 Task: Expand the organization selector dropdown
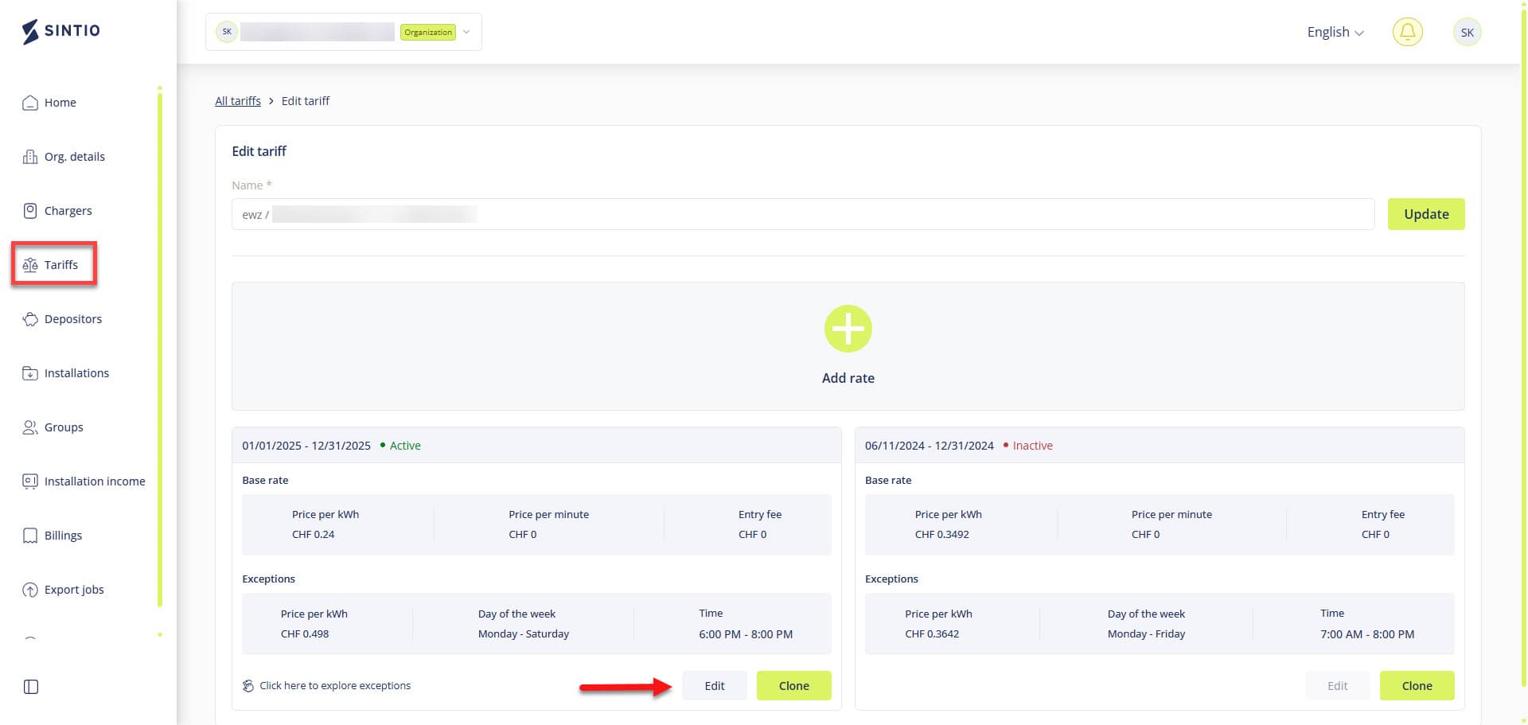coord(466,33)
